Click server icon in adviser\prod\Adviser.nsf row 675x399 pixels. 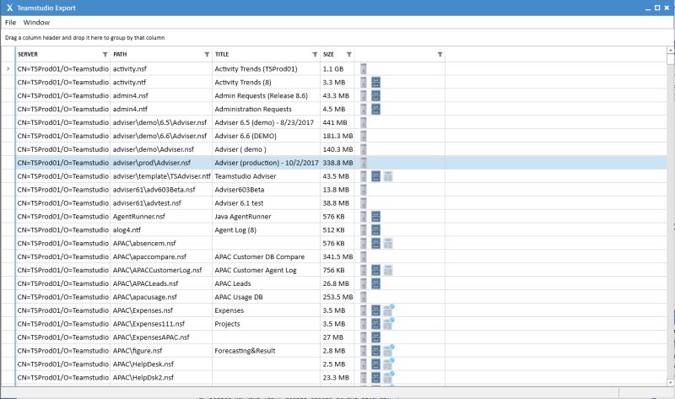tap(364, 163)
